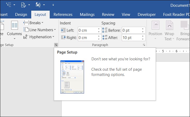Viewport: 190px width, 117px height.
Task: Launch the Page Setup dialog launcher
Action: (x=56, y=45)
